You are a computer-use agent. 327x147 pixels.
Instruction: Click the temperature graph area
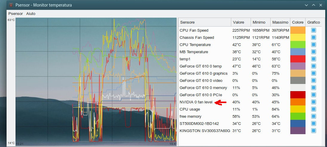click(96, 82)
